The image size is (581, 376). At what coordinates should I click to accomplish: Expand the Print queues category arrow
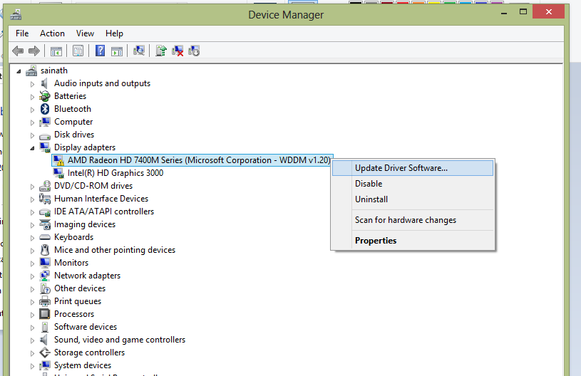click(x=32, y=302)
